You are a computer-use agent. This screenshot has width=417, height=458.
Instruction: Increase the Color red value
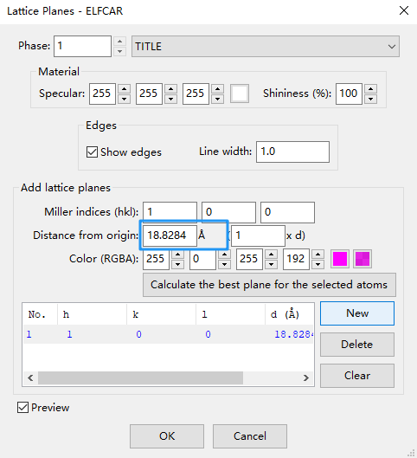[177, 255]
